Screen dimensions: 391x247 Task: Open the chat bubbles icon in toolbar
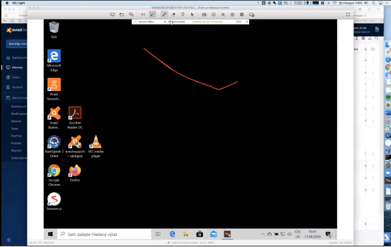point(131,15)
